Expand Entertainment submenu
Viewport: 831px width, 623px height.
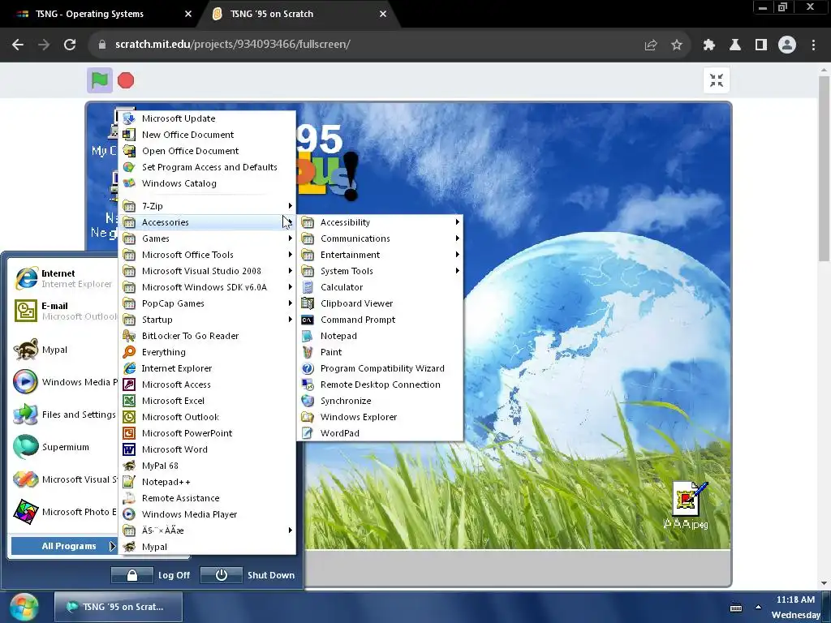(380, 255)
